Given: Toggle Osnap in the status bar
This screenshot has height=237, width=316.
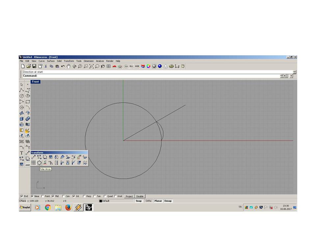Looking at the screenshot, I should pyautogui.click(x=168, y=201).
